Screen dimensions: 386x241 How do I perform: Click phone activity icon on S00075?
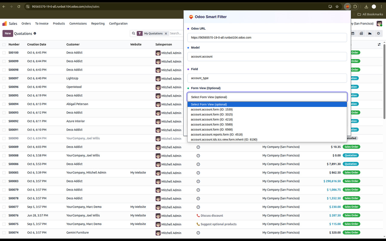click(x=198, y=224)
